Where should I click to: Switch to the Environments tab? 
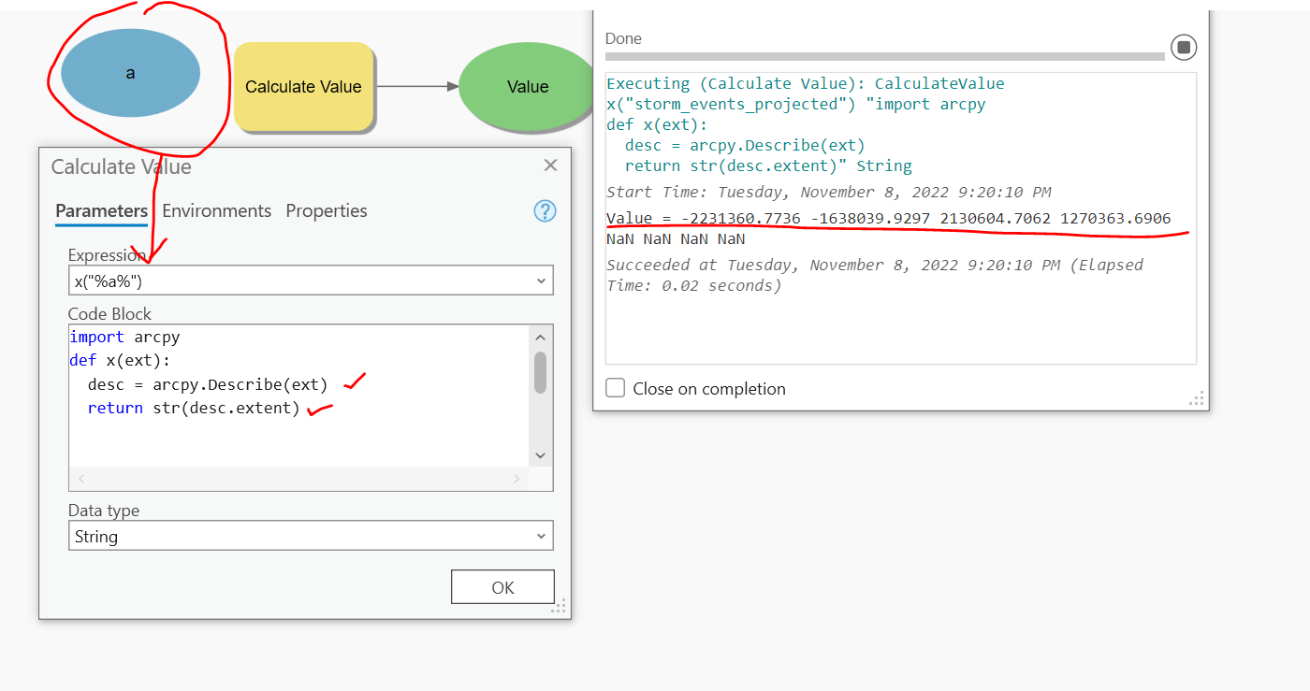coord(216,210)
